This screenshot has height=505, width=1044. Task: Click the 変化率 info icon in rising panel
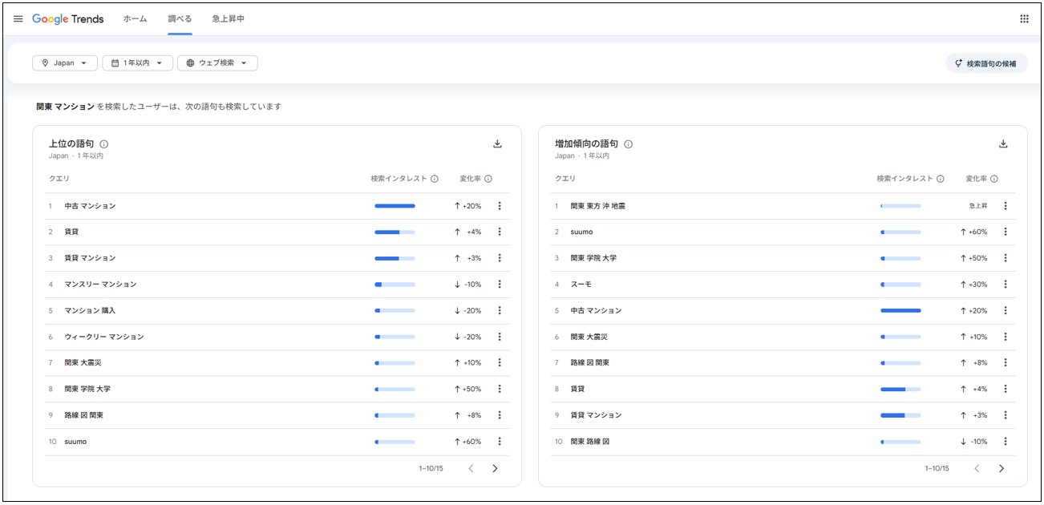993,179
